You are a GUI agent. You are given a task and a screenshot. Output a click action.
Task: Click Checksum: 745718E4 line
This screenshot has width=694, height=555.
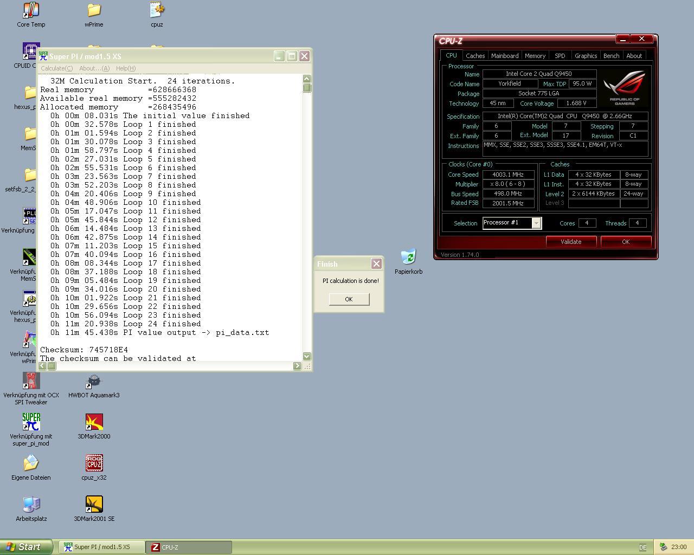point(84,350)
